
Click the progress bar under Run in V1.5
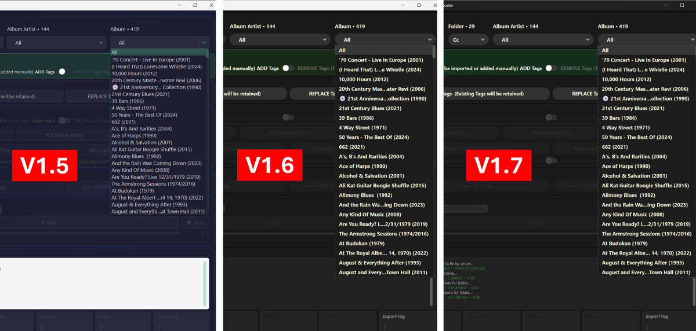point(90,233)
